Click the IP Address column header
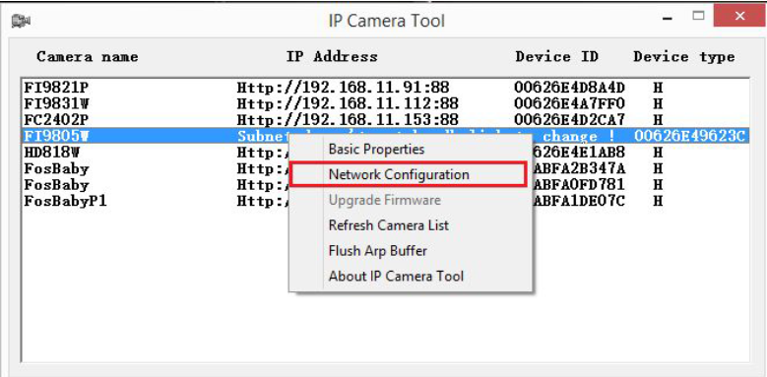This screenshot has width=767, height=377. click(x=332, y=57)
